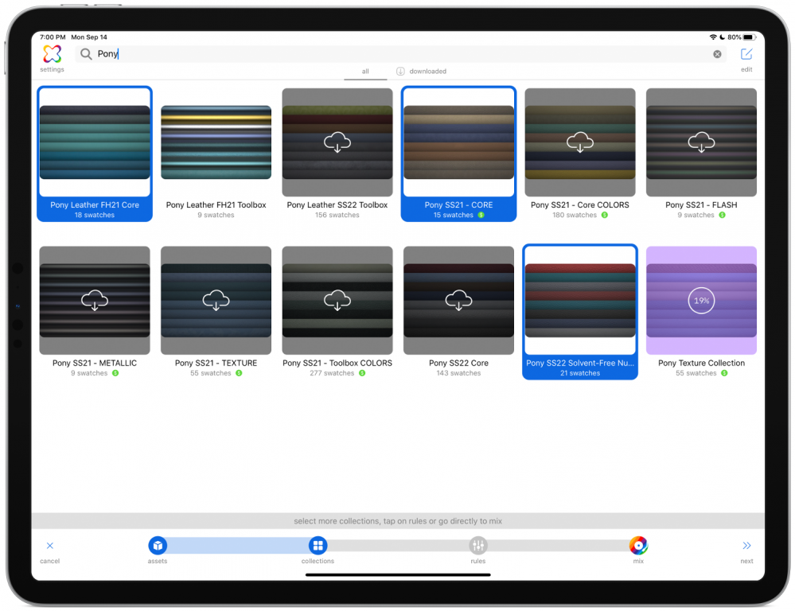This screenshot has height=611, width=795.
Task: Switch to the all tab
Action: [365, 71]
